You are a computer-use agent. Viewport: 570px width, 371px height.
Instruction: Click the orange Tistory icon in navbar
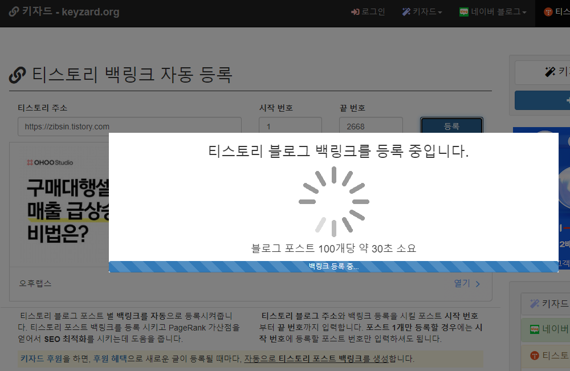tap(548, 12)
